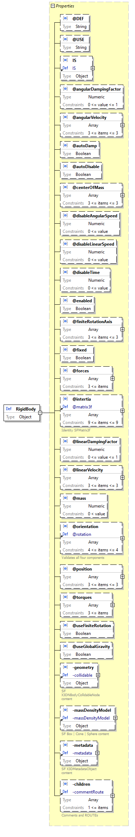The width and height of the screenshot is (135, 837).
Task: Expand the @finiteRotationAxis array node
Action: tap(122, 329)
